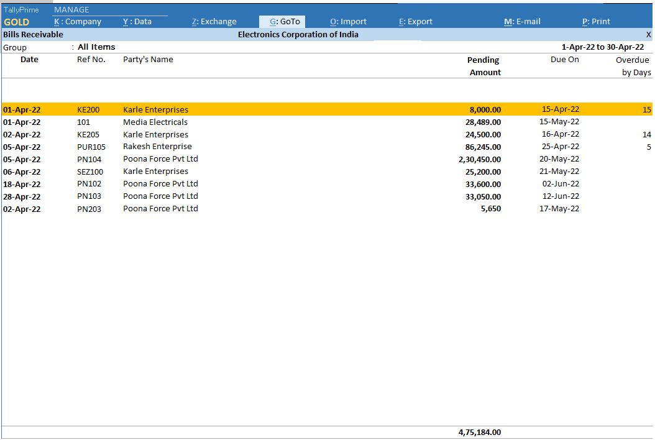Select the KE200 Karle Enterprises row
The image size is (655, 440).
coord(155,110)
